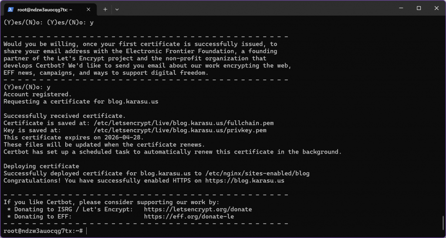The width and height of the screenshot is (446, 238).
Task: Maximize the terminal window
Action: pos(419,8)
